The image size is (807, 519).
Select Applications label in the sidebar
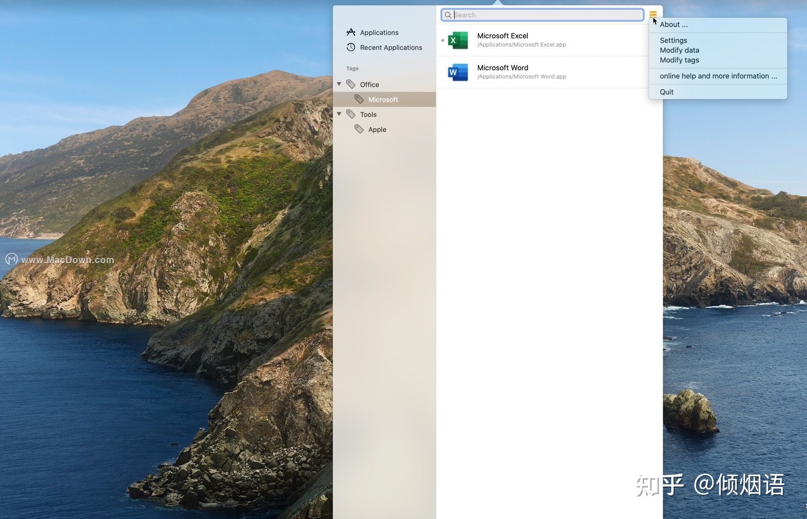(379, 33)
